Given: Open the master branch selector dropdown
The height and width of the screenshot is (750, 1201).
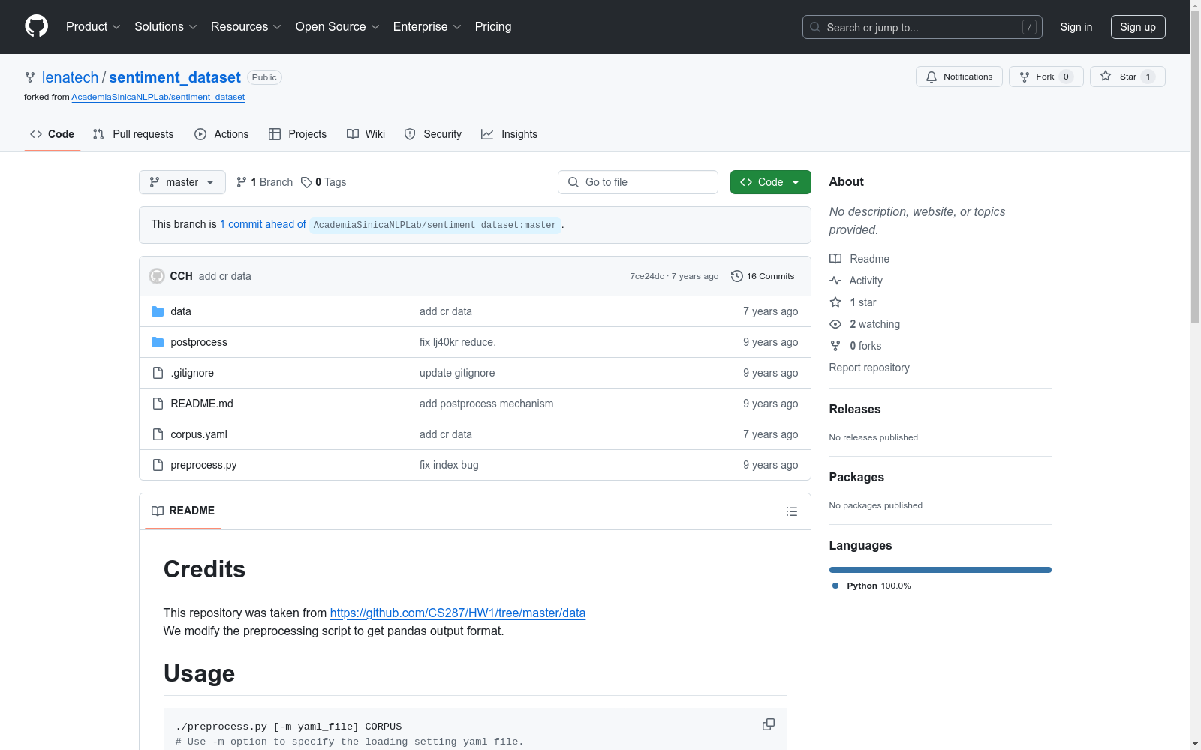Looking at the screenshot, I should [182, 182].
